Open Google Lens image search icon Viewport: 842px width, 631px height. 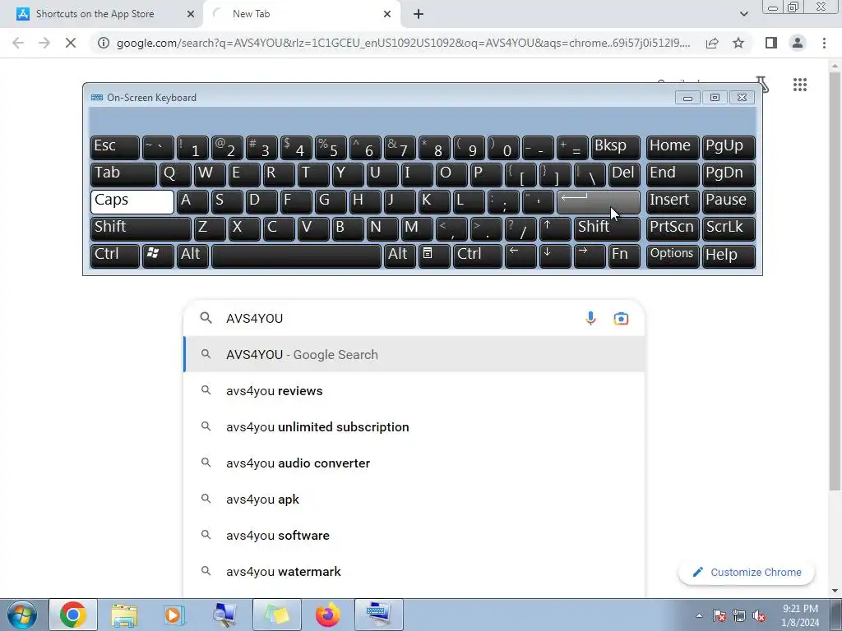[x=621, y=318]
